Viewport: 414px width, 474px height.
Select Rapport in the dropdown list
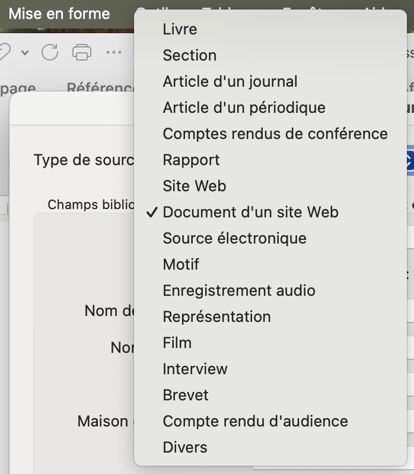pos(191,160)
